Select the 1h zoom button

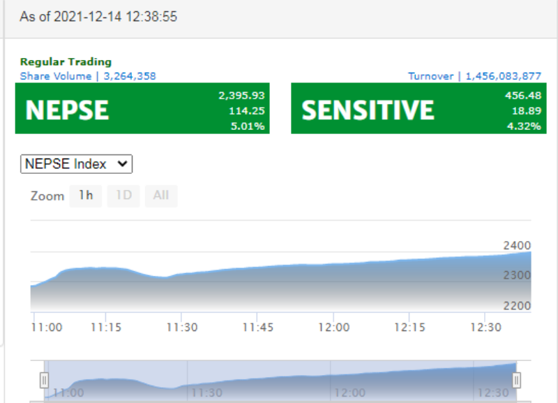click(86, 196)
